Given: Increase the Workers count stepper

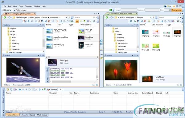Looking at the screenshot, I should click(x=63, y=89).
